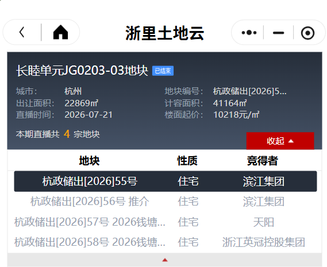
Task: Open the home page via the house icon
Action: pos(60,32)
